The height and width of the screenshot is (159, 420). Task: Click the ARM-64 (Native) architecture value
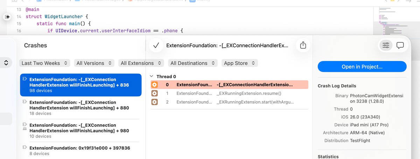pos(367,133)
